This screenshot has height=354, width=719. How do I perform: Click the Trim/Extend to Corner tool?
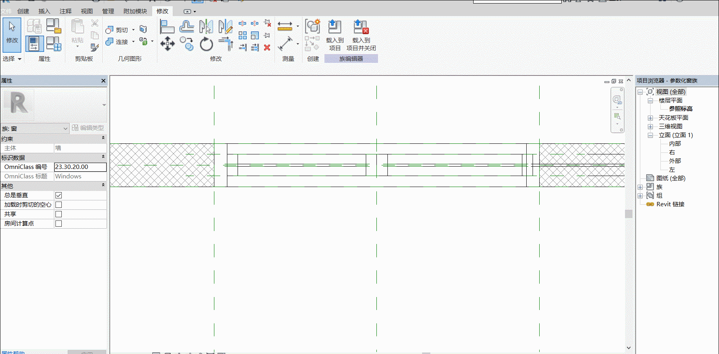point(225,44)
